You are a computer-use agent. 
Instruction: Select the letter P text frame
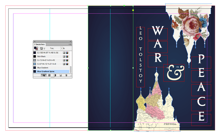[201, 62]
